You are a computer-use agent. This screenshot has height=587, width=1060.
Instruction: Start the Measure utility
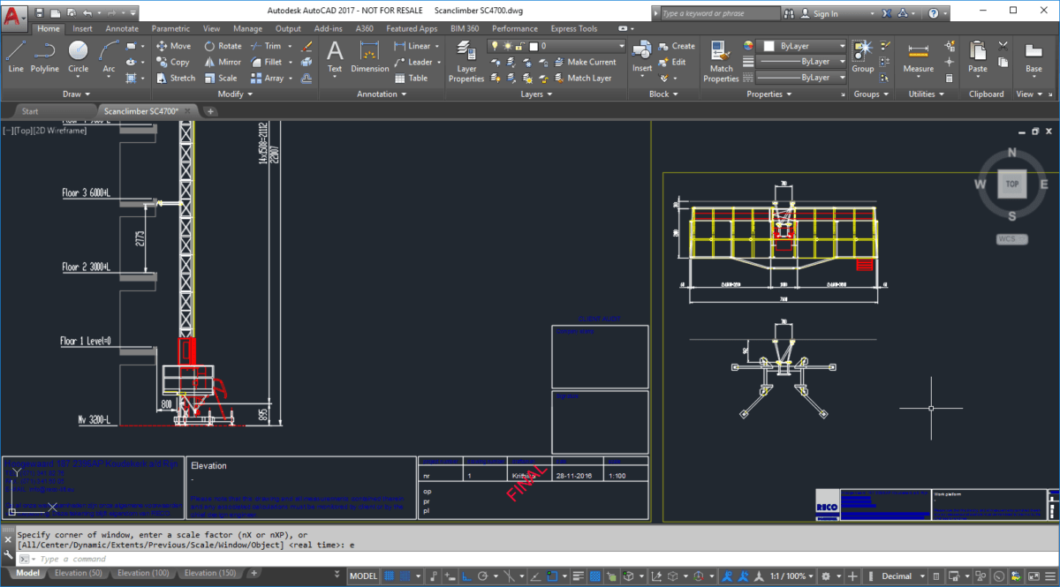(x=919, y=58)
